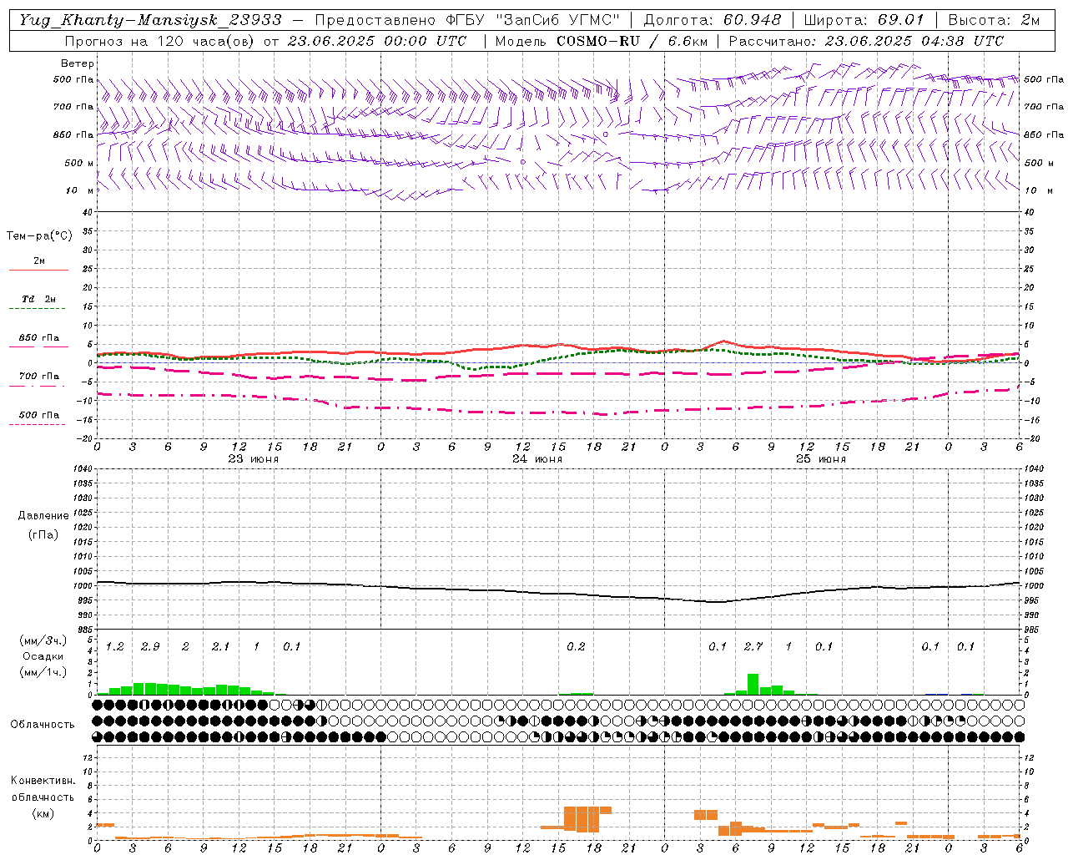
Task: Click the (мм/3ч.) precipitation unit label
Action: tap(43, 641)
